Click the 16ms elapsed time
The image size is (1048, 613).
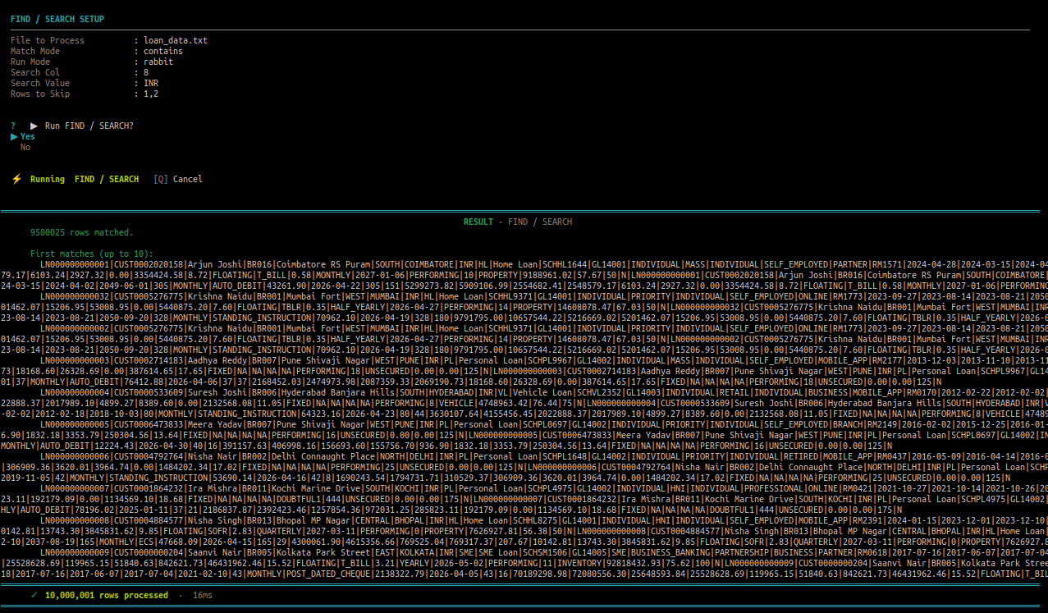(204, 595)
